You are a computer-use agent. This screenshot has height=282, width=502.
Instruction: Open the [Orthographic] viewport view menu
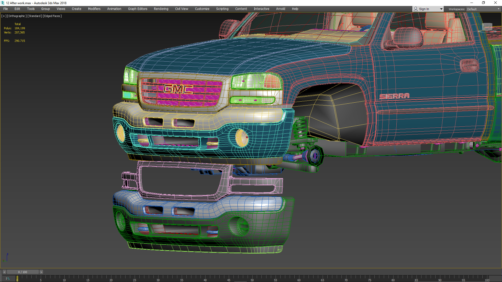click(x=17, y=16)
